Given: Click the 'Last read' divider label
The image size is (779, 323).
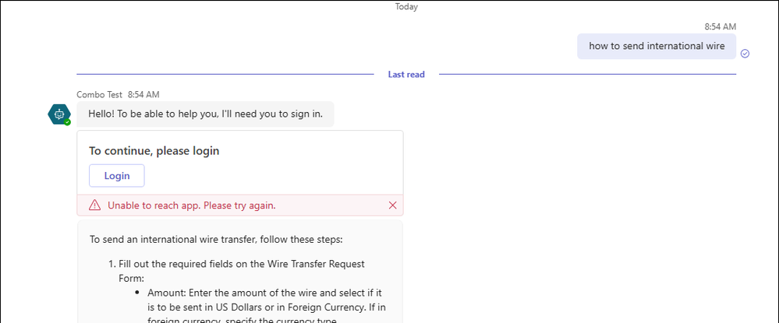Looking at the screenshot, I should click(x=406, y=75).
